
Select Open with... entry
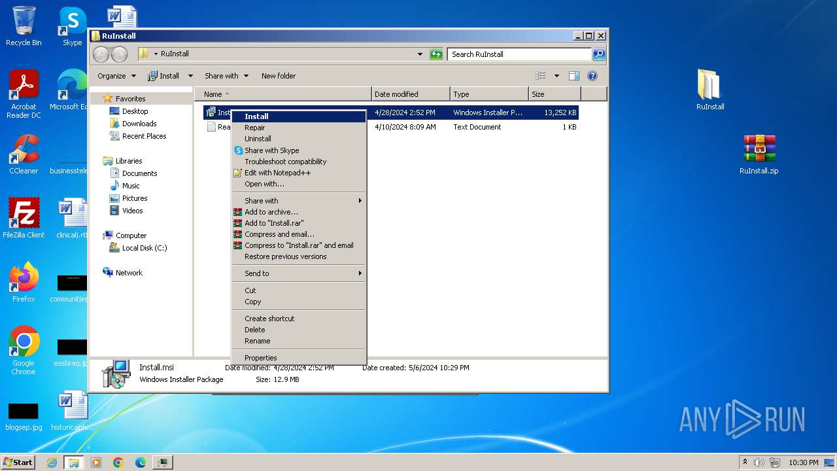point(299,184)
